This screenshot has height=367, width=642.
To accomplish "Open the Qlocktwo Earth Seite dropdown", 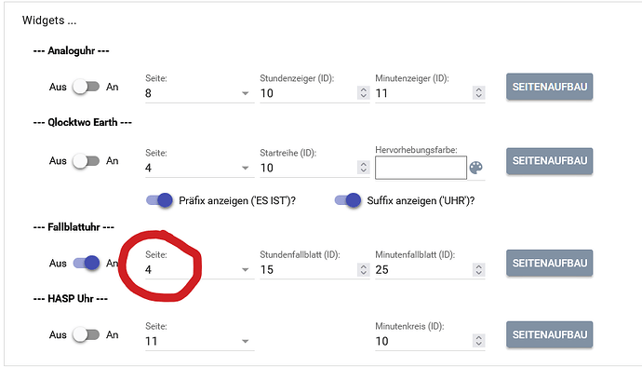I will pos(199,168).
